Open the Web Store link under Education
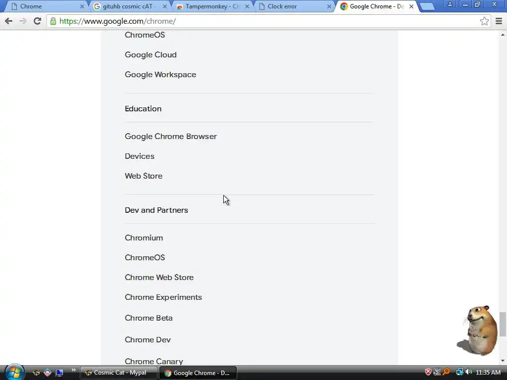Viewport: 507px width, 380px height. 144,176
